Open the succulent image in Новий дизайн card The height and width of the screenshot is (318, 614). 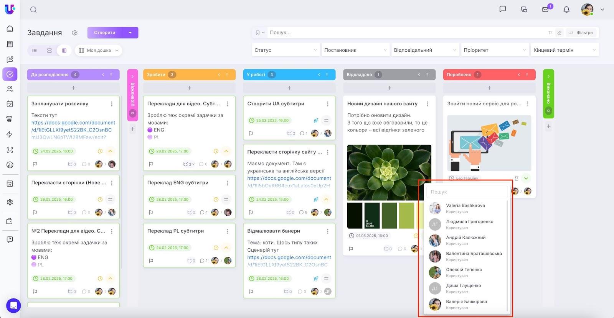pos(389,172)
